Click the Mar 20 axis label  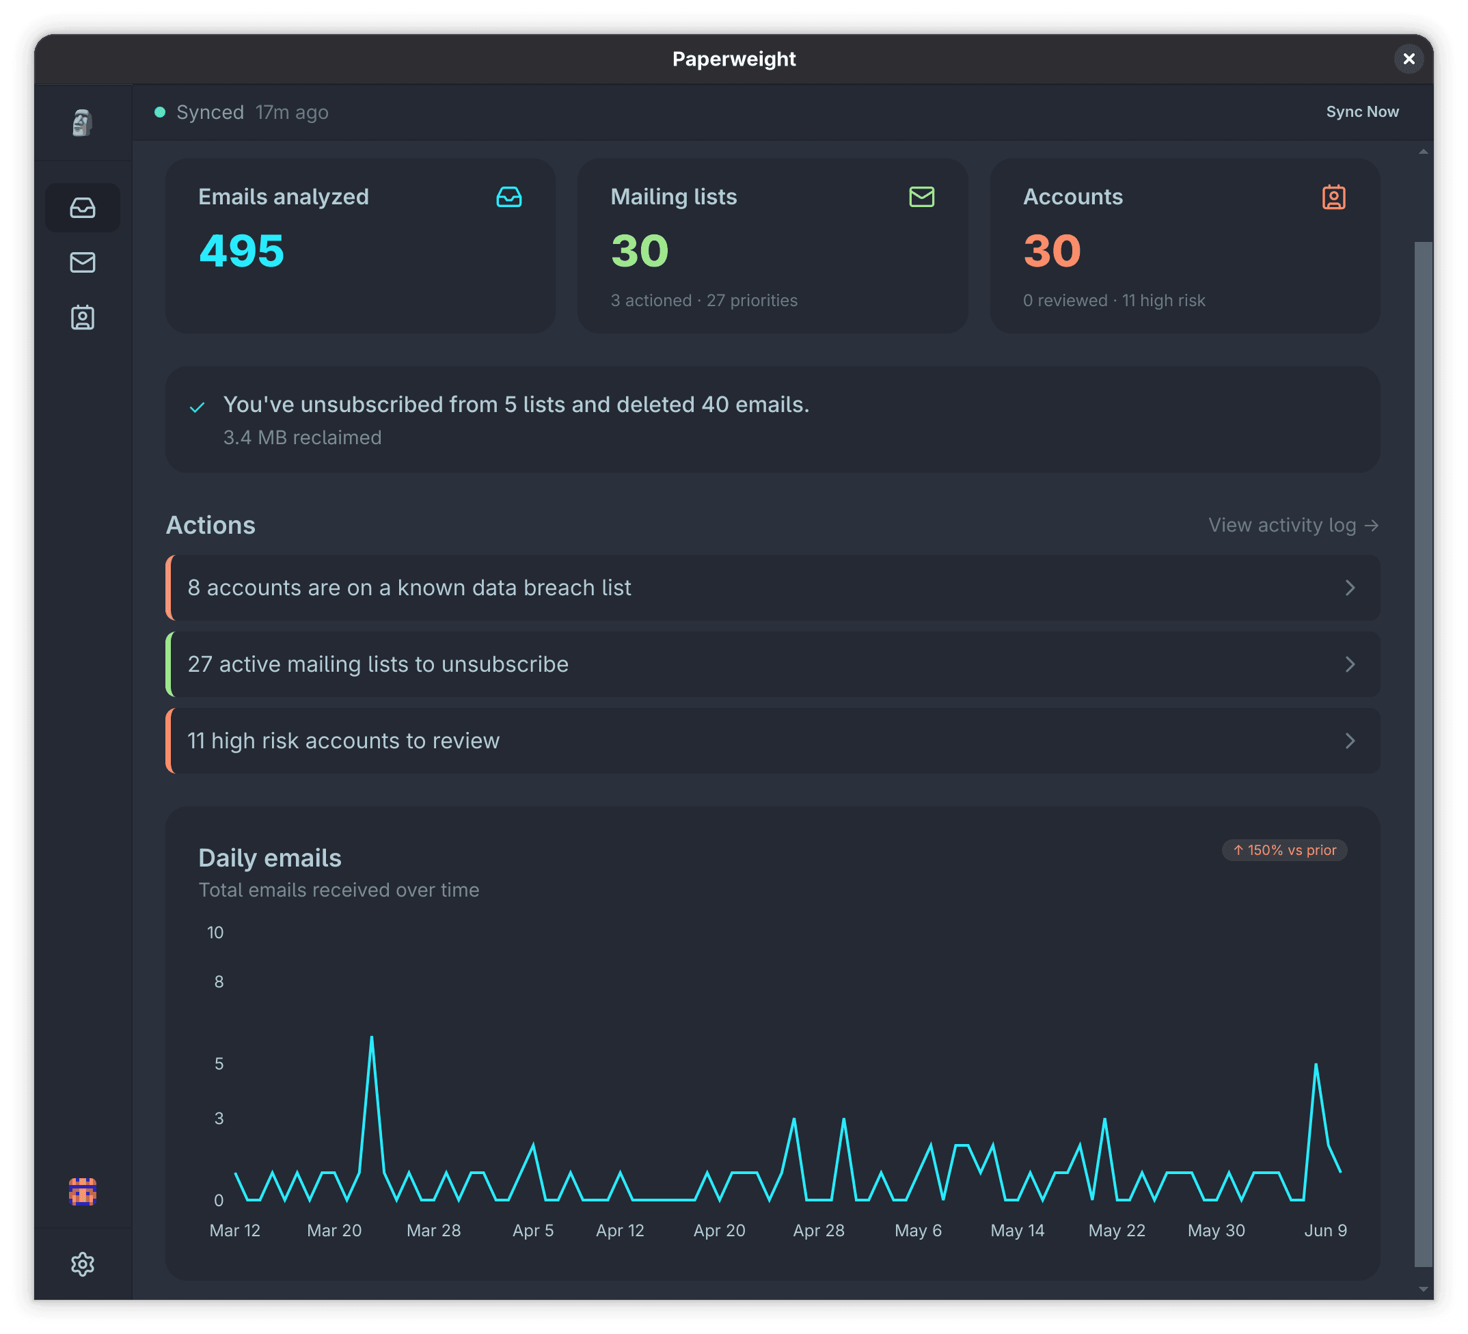(x=334, y=1230)
